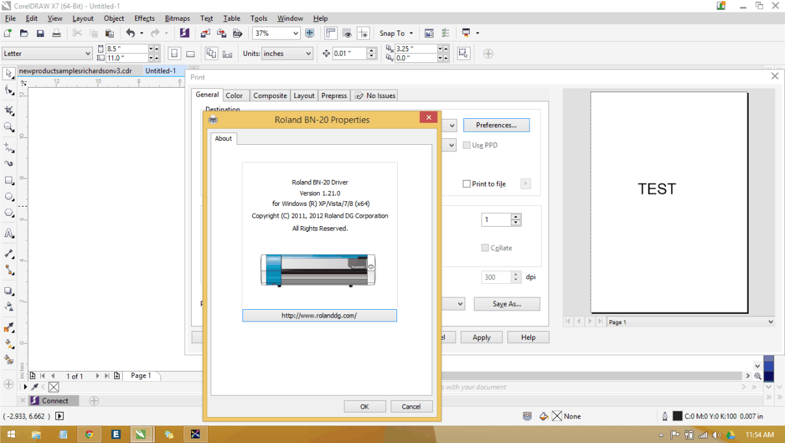
Task: Click the Publish to PDF toolbar icon
Action: [238, 32]
